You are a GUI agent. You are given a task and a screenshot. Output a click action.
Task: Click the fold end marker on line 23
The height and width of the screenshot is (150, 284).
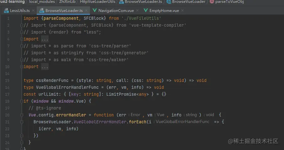[x=22, y=136]
